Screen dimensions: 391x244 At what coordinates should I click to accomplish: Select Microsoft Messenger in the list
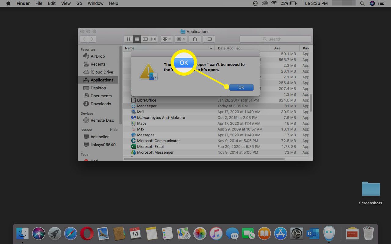(x=216, y=152)
